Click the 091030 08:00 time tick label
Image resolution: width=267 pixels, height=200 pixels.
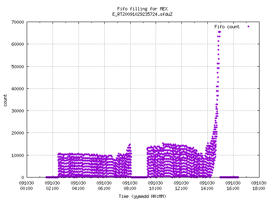click(x=130, y=186)
